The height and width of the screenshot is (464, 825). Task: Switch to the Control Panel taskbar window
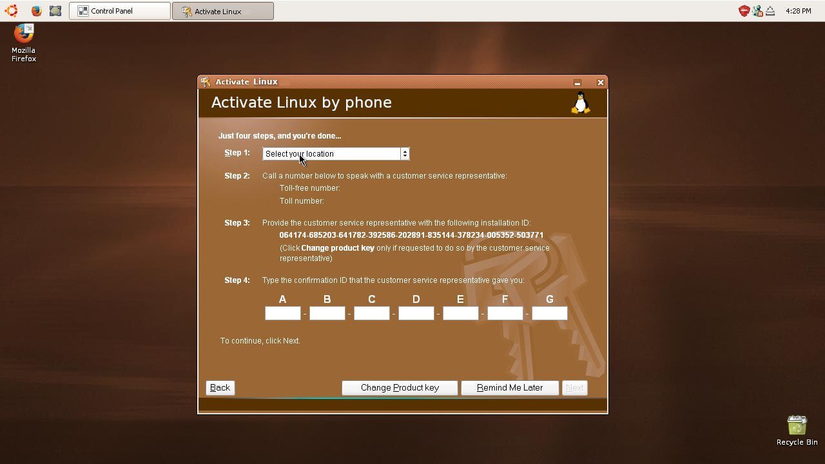pyautogui.click(x=120, y=11)
